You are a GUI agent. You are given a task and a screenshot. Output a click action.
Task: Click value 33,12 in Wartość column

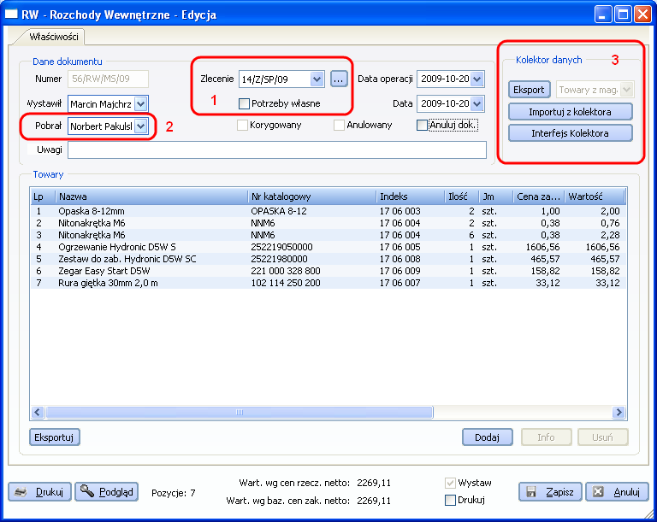[x=607, y=283]
